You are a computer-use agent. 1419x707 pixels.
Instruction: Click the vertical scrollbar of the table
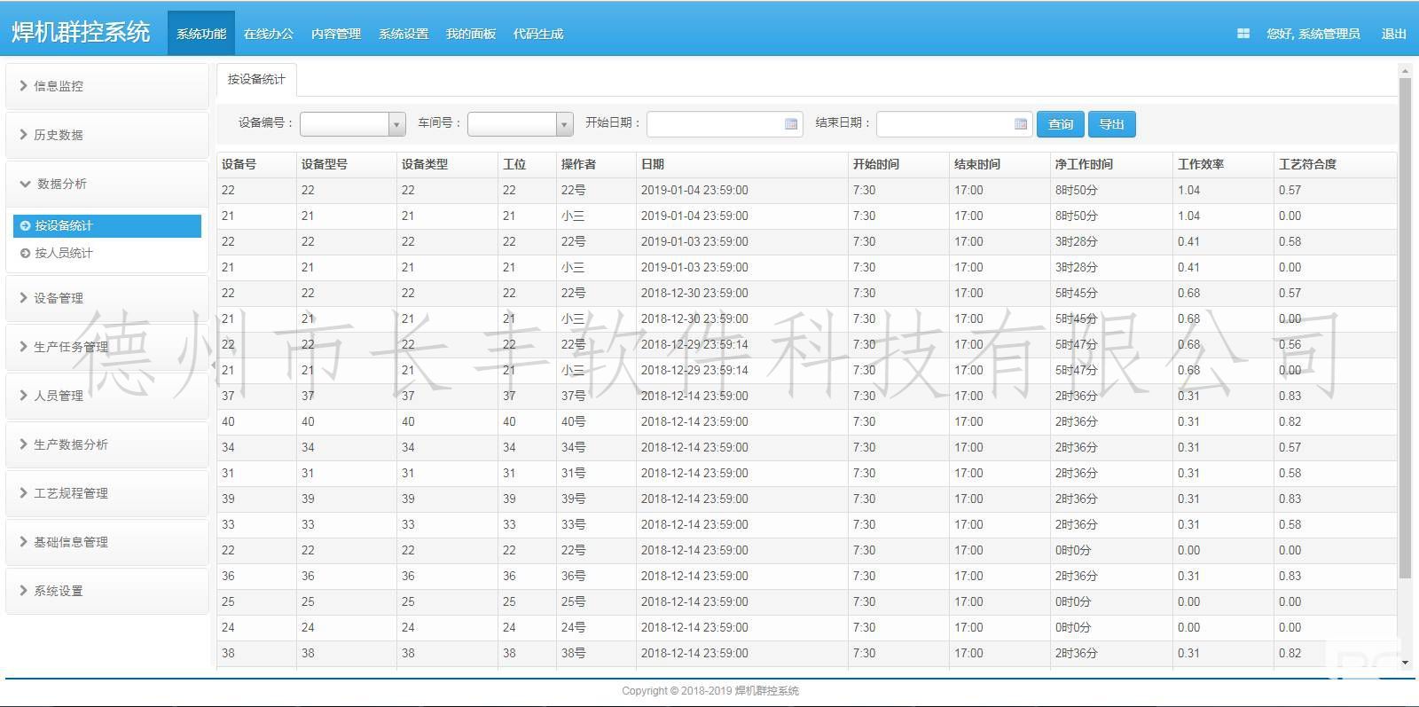[x=1405, y=328]
